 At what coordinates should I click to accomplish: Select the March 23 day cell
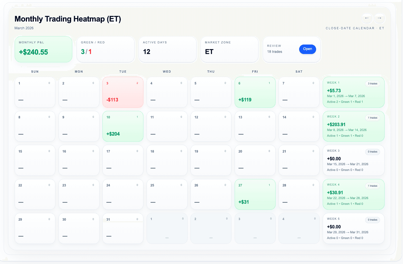pyautogui.click(x=79, y=194)
